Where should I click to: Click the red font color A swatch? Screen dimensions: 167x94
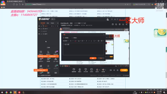tap(75, 41)
